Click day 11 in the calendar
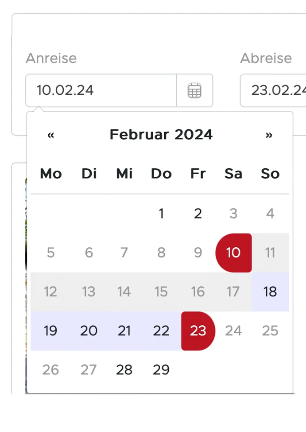 [270, 253]
